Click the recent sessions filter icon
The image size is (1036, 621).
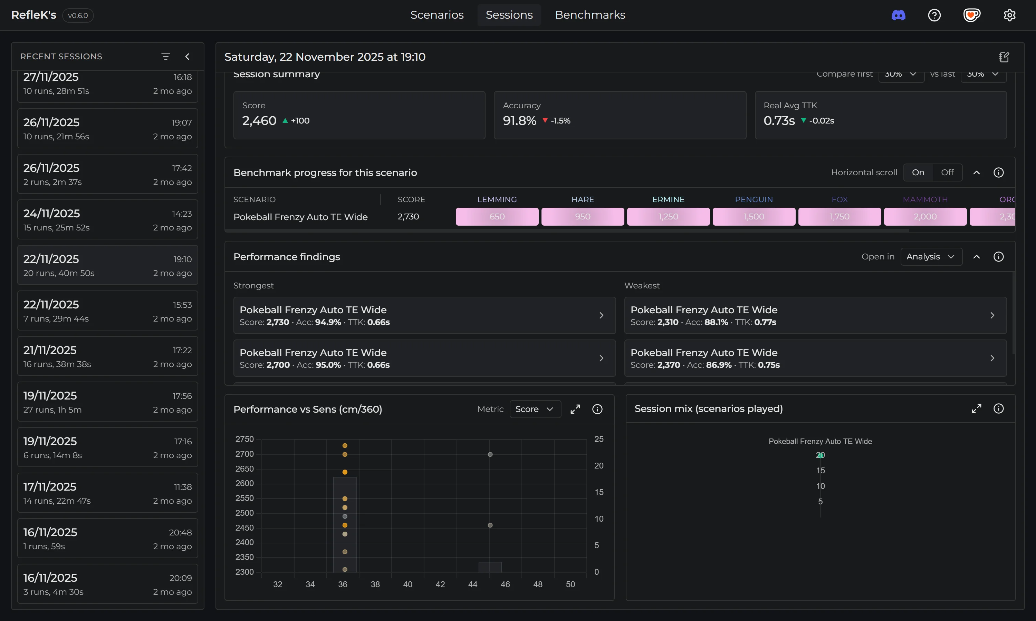point(166,57)
